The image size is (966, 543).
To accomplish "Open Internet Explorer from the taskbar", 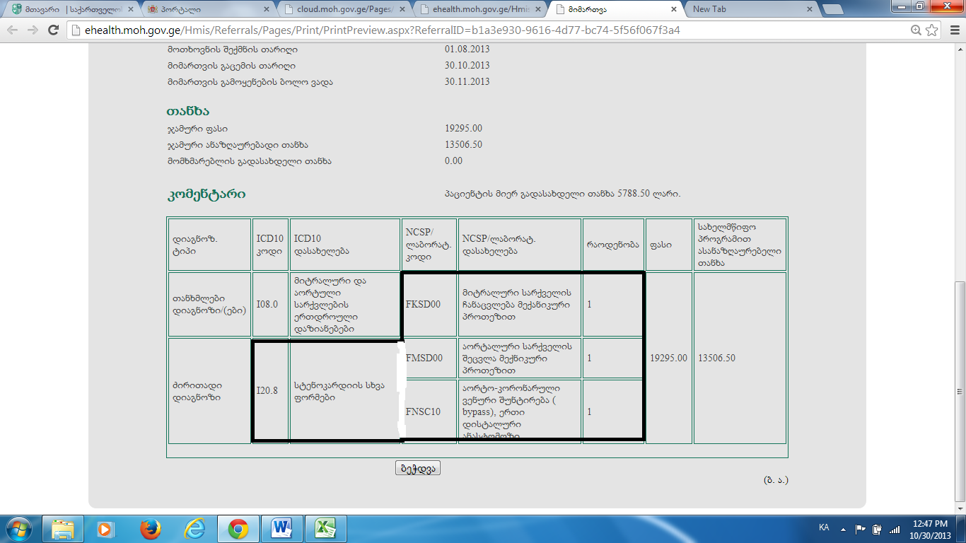I will [x=194, y=529].
